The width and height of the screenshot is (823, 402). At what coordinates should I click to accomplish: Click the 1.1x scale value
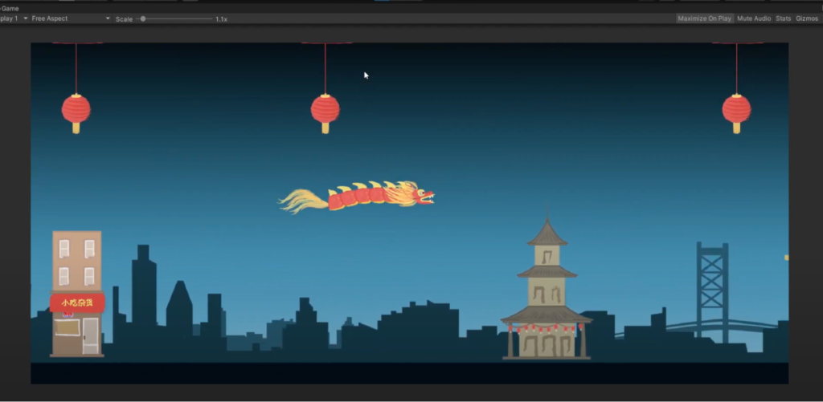[221, 19]
